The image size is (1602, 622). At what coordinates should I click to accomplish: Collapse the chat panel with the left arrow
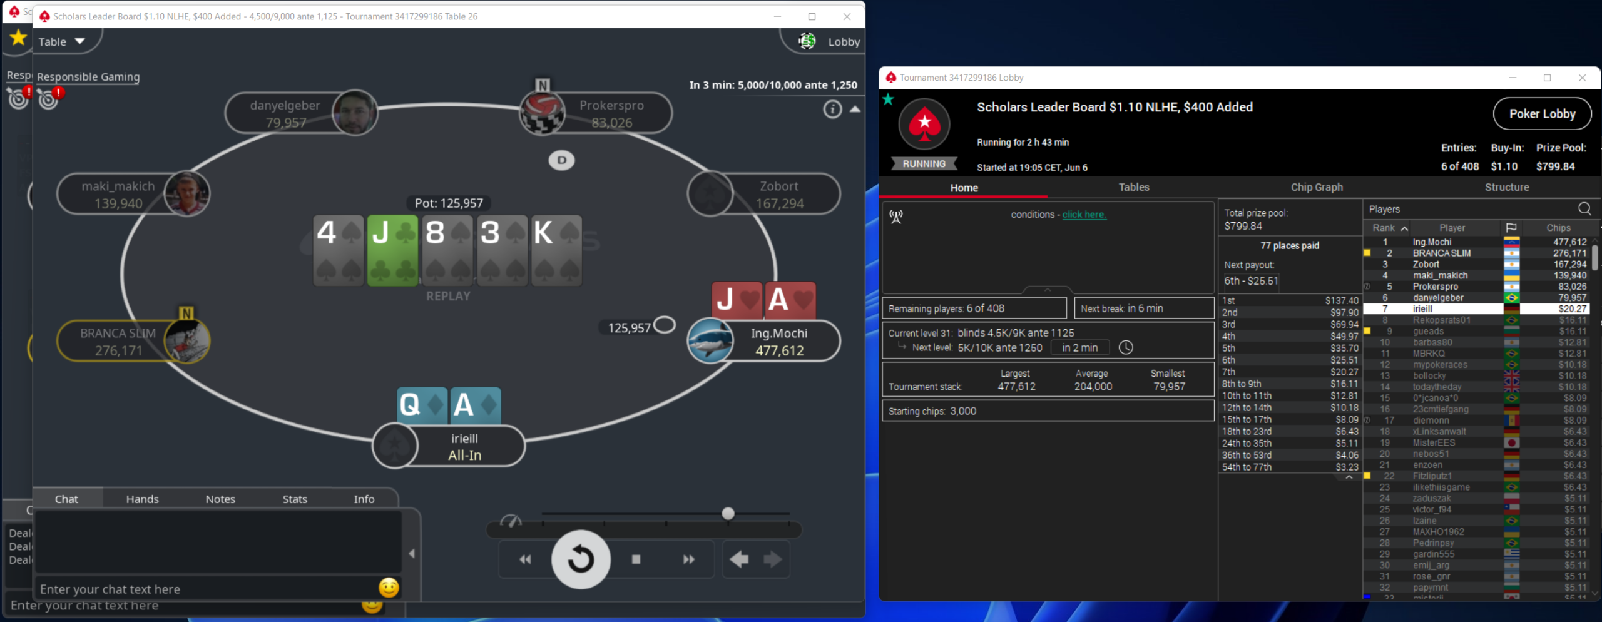point(412,554)
